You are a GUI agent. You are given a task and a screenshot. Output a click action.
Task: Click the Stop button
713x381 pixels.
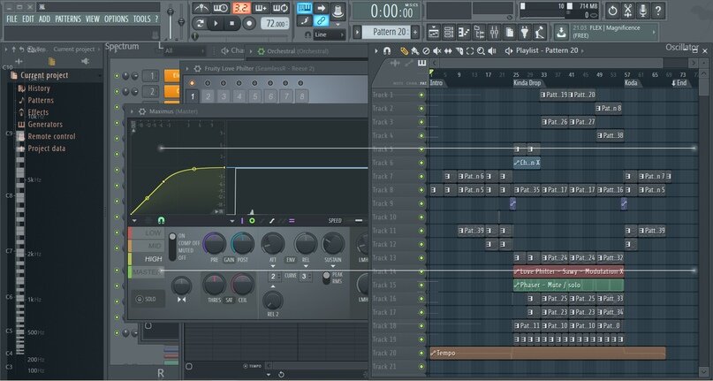tap(231, 24)
